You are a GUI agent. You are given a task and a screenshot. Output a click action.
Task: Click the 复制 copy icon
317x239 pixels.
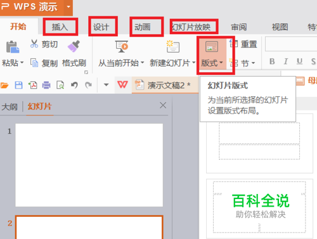pos(34,63)
